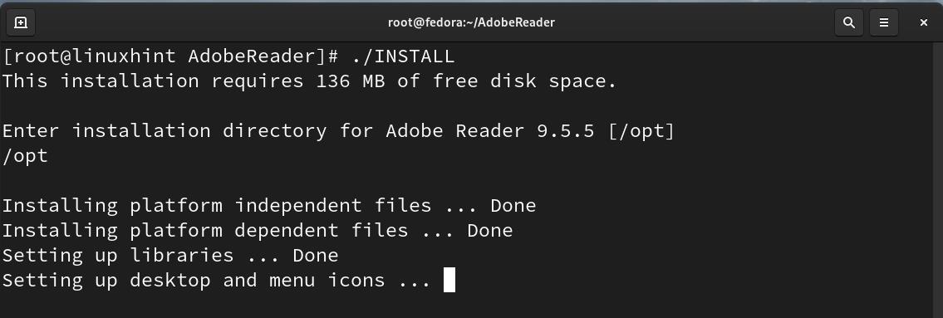943x318 pixels.
Task: Click the 'Setting up libraries' line
Action: tap(170, 256)
